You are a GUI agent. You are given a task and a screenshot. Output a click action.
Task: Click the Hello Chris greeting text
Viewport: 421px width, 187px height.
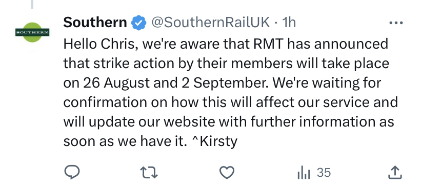coord(101,44)
